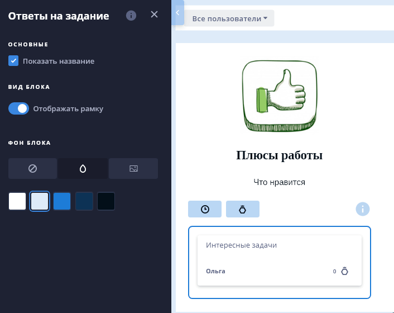Image resolution: width=394 pixels, height=313 pixels.
Task: Close the Ответы на задание panel
Action: coord(154,15)
